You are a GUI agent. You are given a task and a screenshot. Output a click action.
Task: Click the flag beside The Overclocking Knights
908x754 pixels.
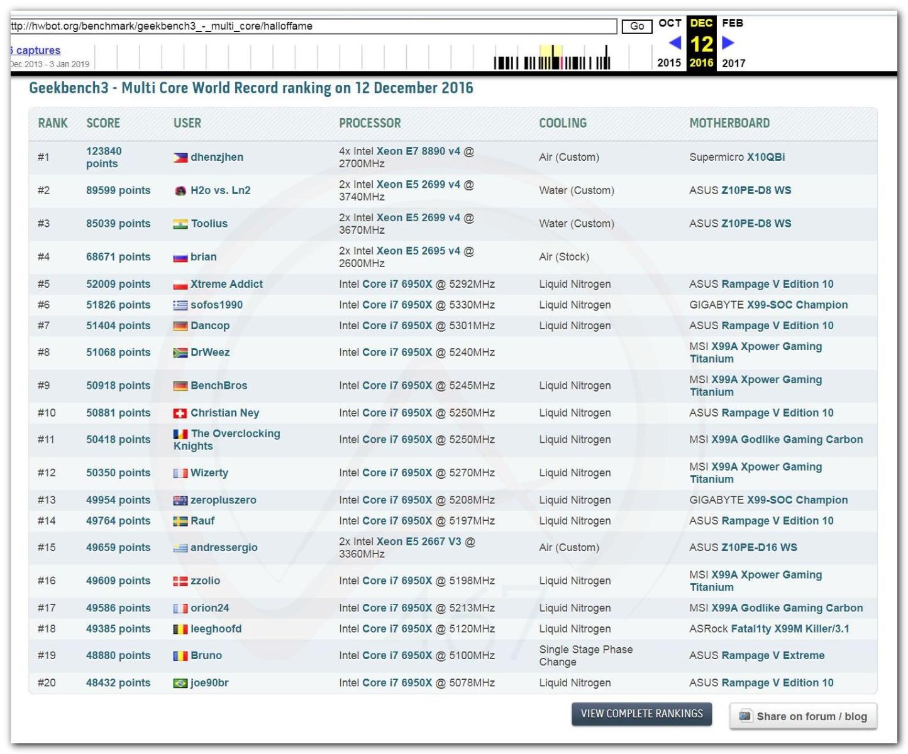tap(180, 434)
